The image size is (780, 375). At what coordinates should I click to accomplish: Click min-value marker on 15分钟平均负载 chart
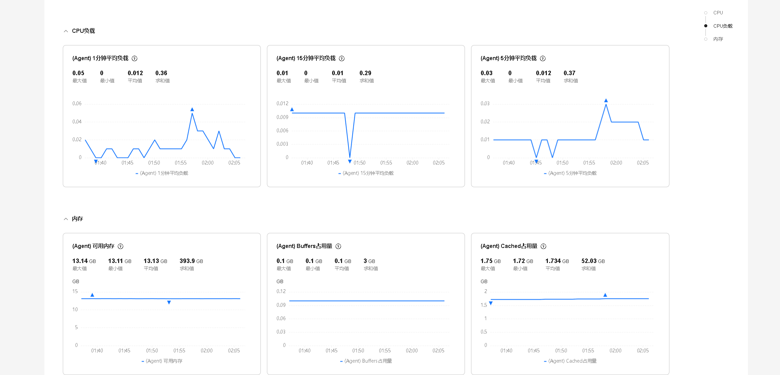(x=350, y=161)
